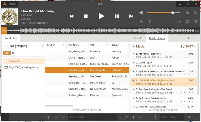The image size is (201, 122).
Task: Open the No grouping dropdown
Action: point(24,46)
